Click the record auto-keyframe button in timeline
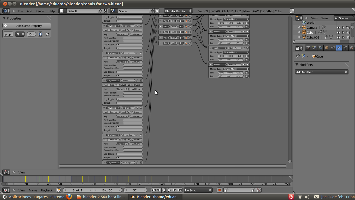355x200 pixels. (220, 190)
